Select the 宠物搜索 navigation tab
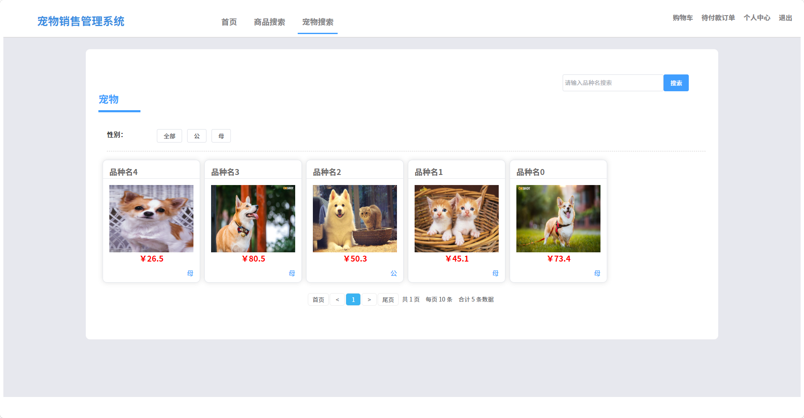 click(x=318, y=22)
